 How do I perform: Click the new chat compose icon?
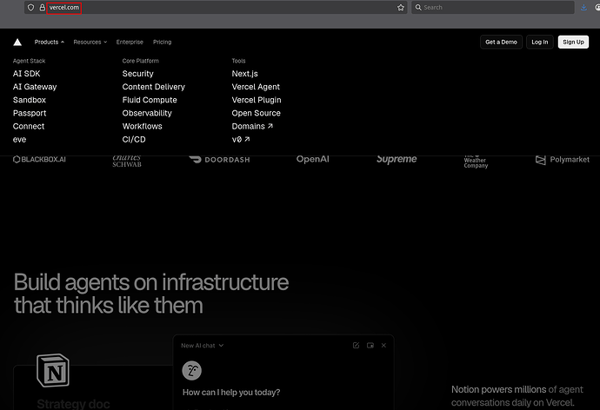click(356, 346)
